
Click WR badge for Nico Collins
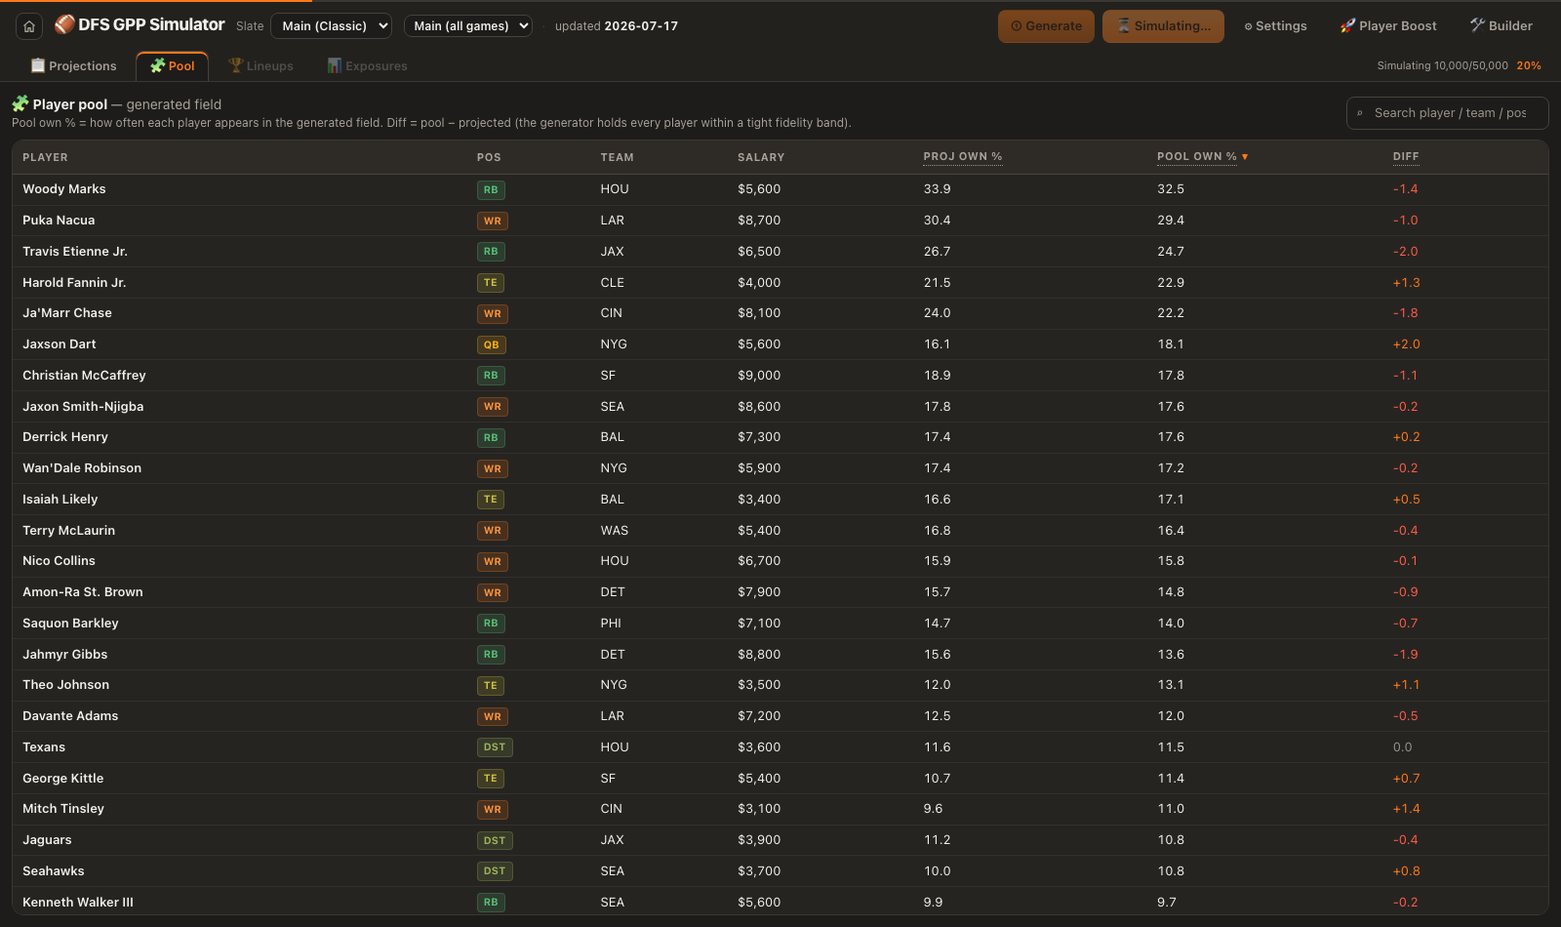pos(493,562)
